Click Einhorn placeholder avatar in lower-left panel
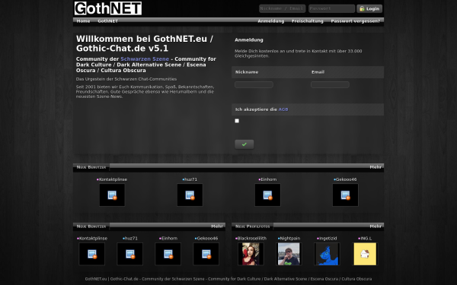The width and height of the screenshot is (457, 285). click(x=168, y=254)
